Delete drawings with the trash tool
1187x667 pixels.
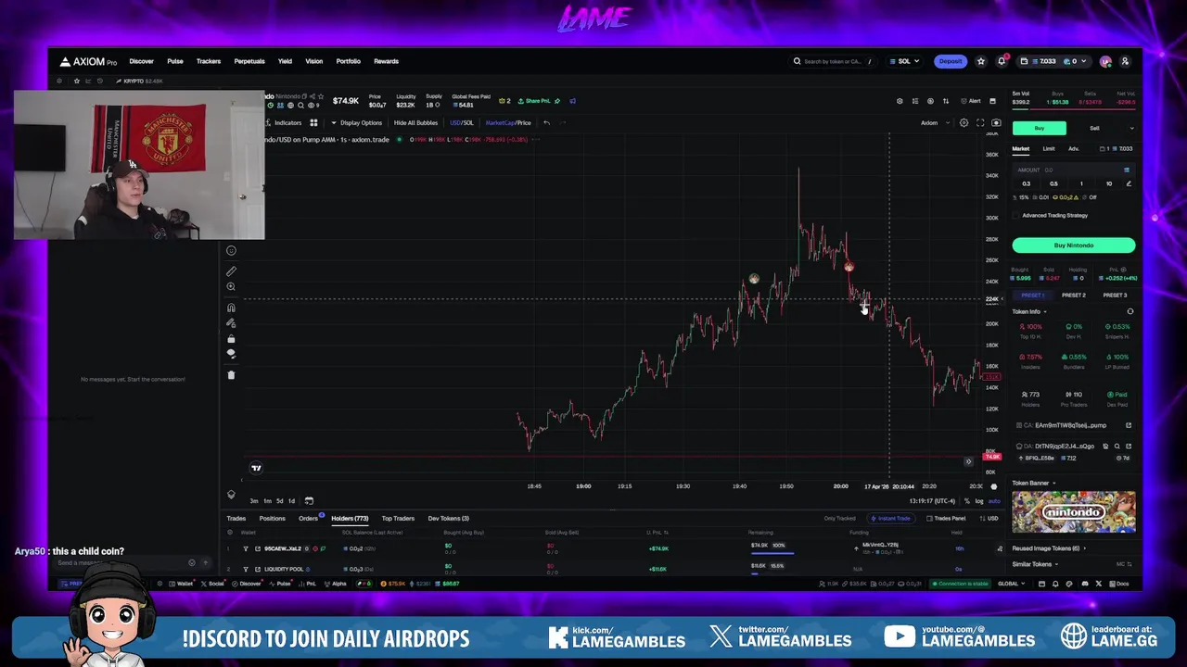pos(231,374)
